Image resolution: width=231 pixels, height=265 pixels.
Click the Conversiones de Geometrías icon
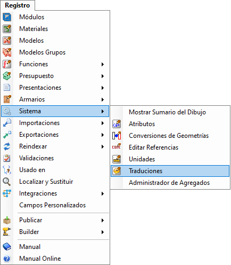pyautogui.click(x=117, y=136)
